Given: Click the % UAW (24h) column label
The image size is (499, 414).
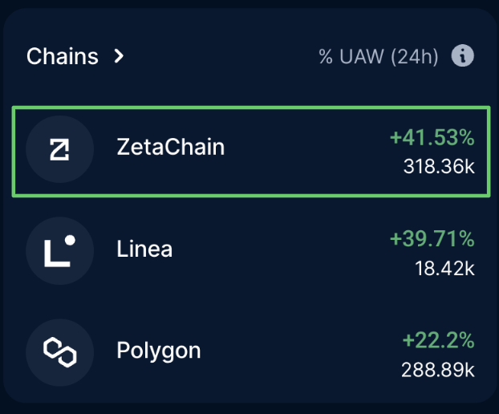Looking at the screenshot, I should click(379, 57).
